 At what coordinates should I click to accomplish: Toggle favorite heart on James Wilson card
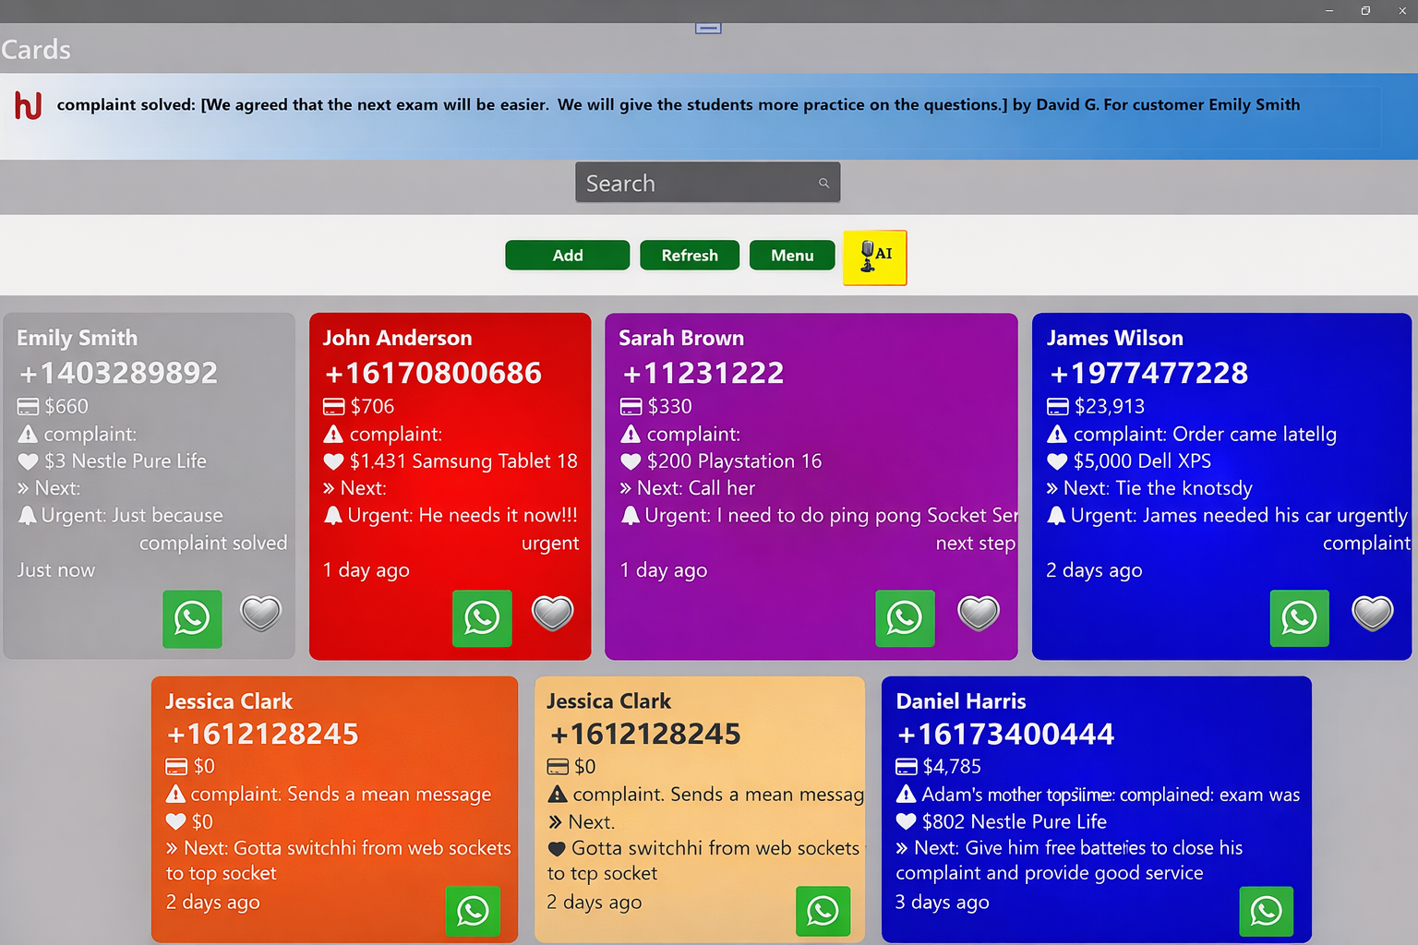coord(1372,613)
